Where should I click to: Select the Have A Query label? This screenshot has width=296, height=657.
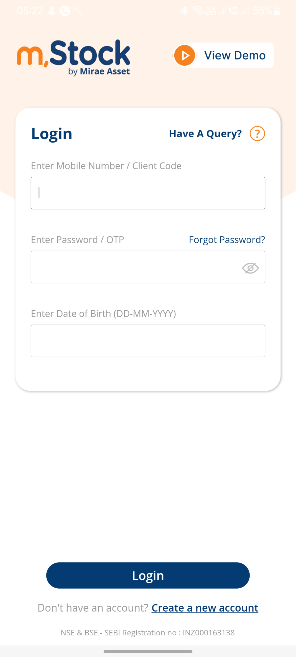click(205, 134)
